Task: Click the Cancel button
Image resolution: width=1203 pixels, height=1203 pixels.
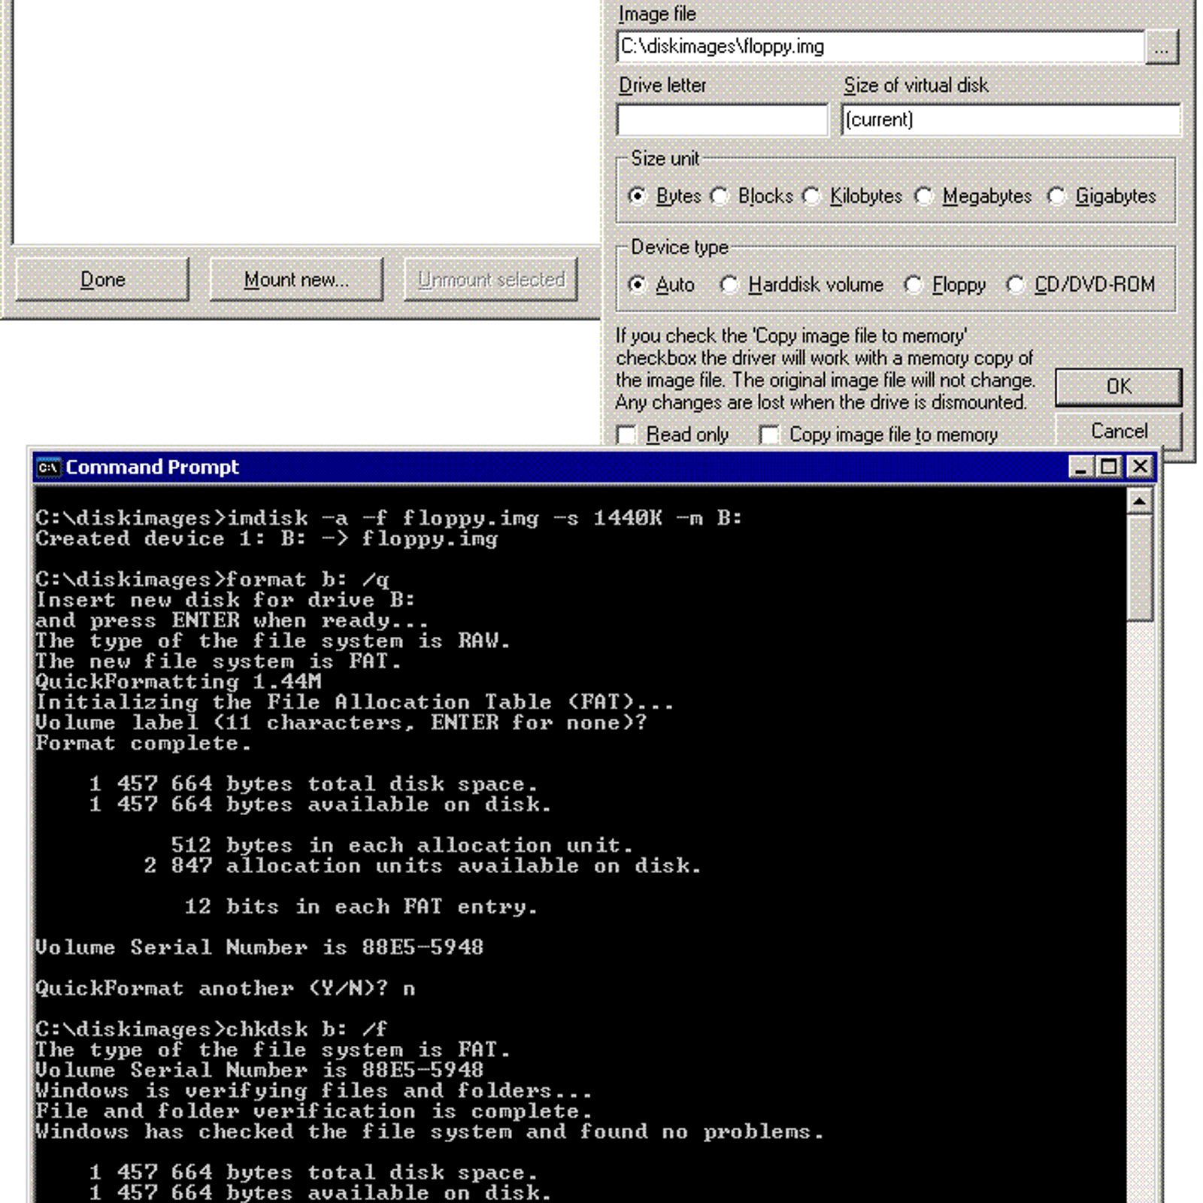Action: pyautogui.click(x=1118, y=431)
